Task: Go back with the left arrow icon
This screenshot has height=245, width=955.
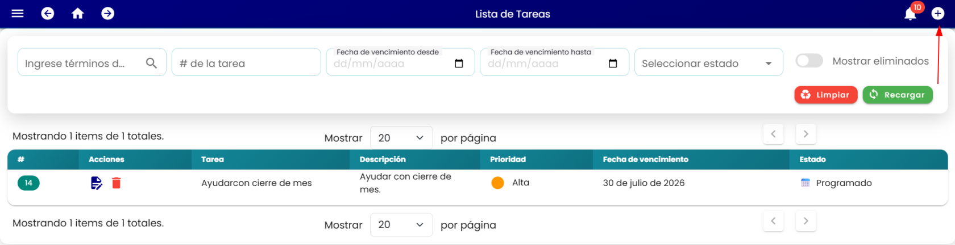Action: click(48, 13)
